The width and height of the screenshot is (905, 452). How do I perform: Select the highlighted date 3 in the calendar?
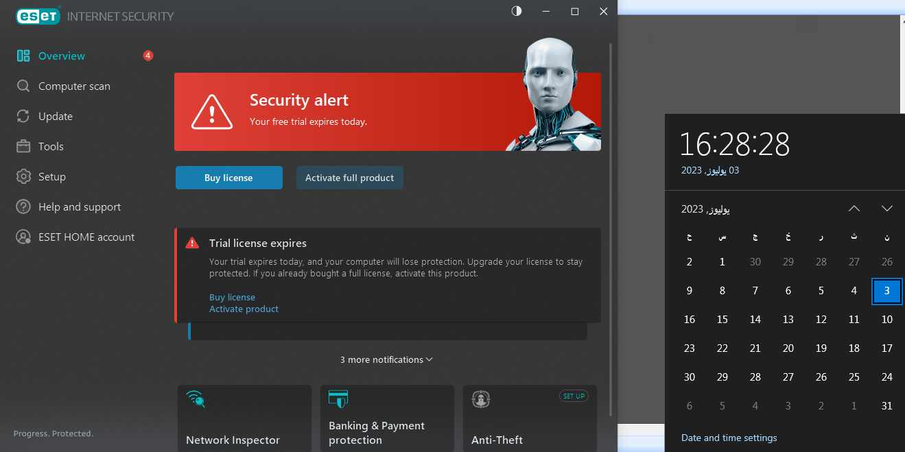(x=887, y=291)
